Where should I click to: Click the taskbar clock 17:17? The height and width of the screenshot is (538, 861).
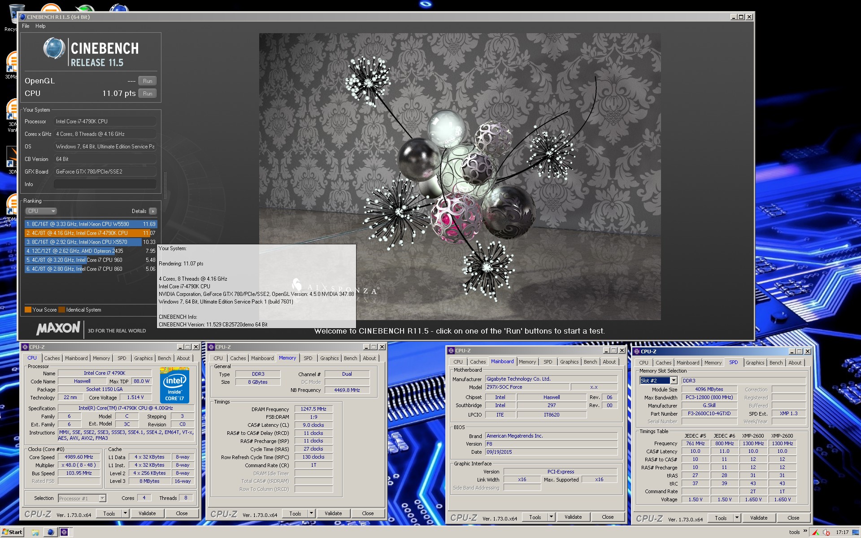coord(842,533)
